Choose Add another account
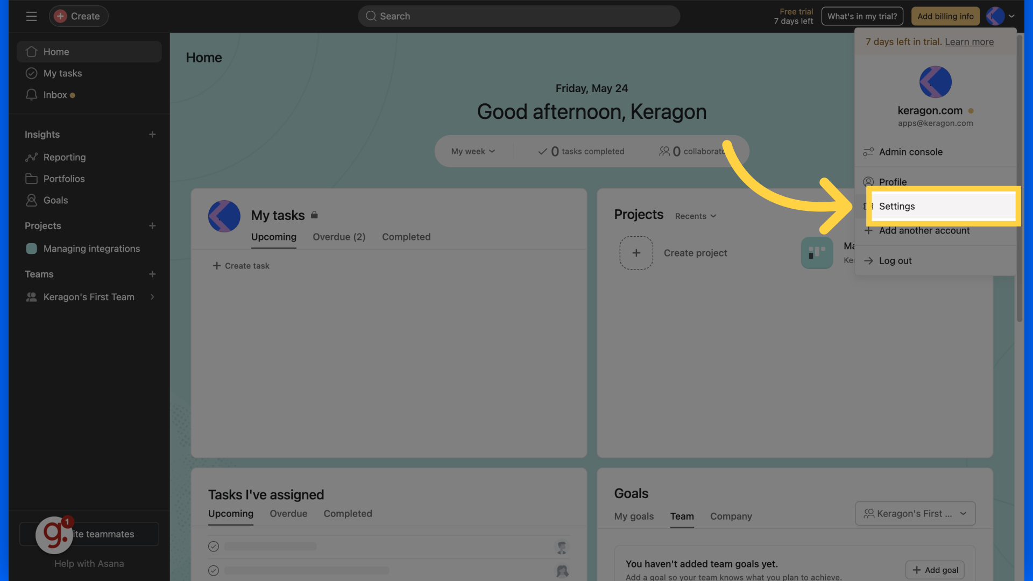The width and height of the screenshot is (1033, 581). point(935,230)
